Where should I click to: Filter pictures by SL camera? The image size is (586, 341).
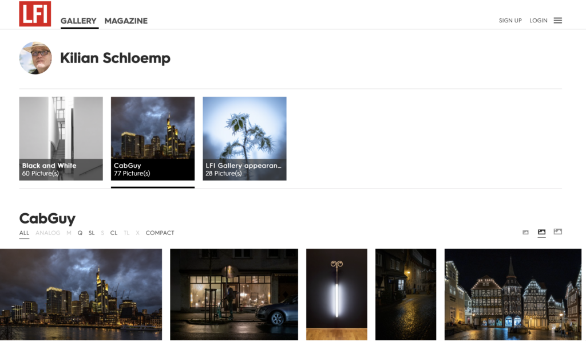[92, 233]
